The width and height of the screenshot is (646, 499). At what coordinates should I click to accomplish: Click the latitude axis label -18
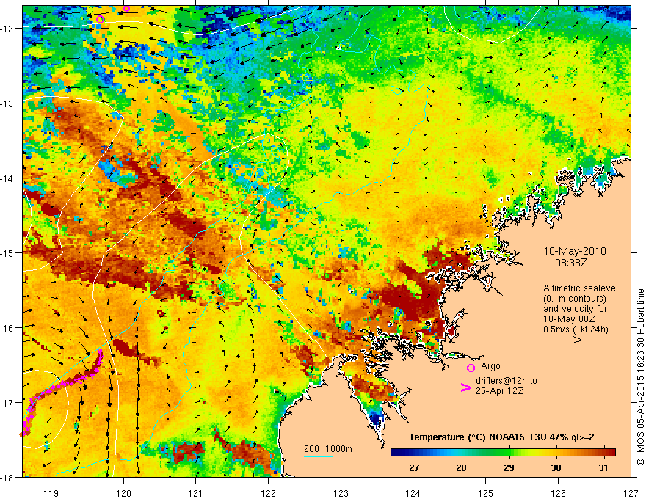8,478
